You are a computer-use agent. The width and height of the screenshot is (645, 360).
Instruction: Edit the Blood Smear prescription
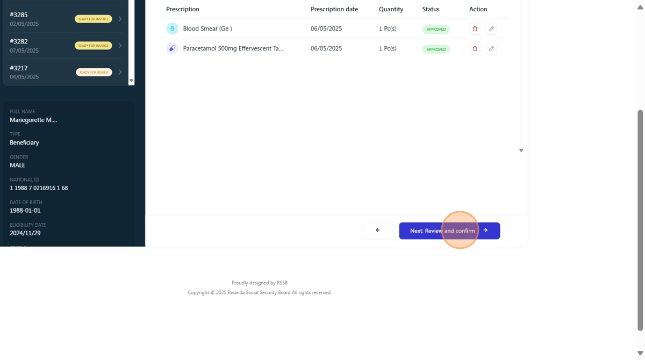[x=491, y=28]
